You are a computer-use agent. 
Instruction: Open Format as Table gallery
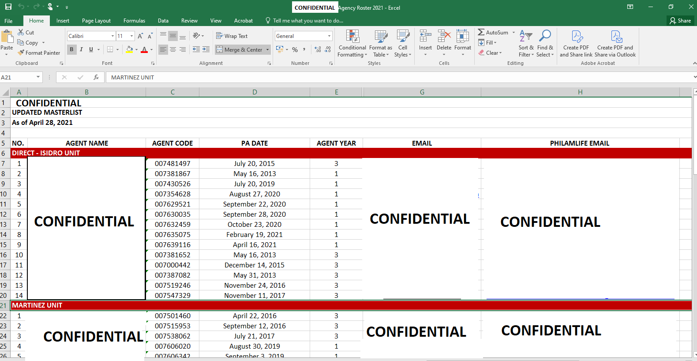380,43
